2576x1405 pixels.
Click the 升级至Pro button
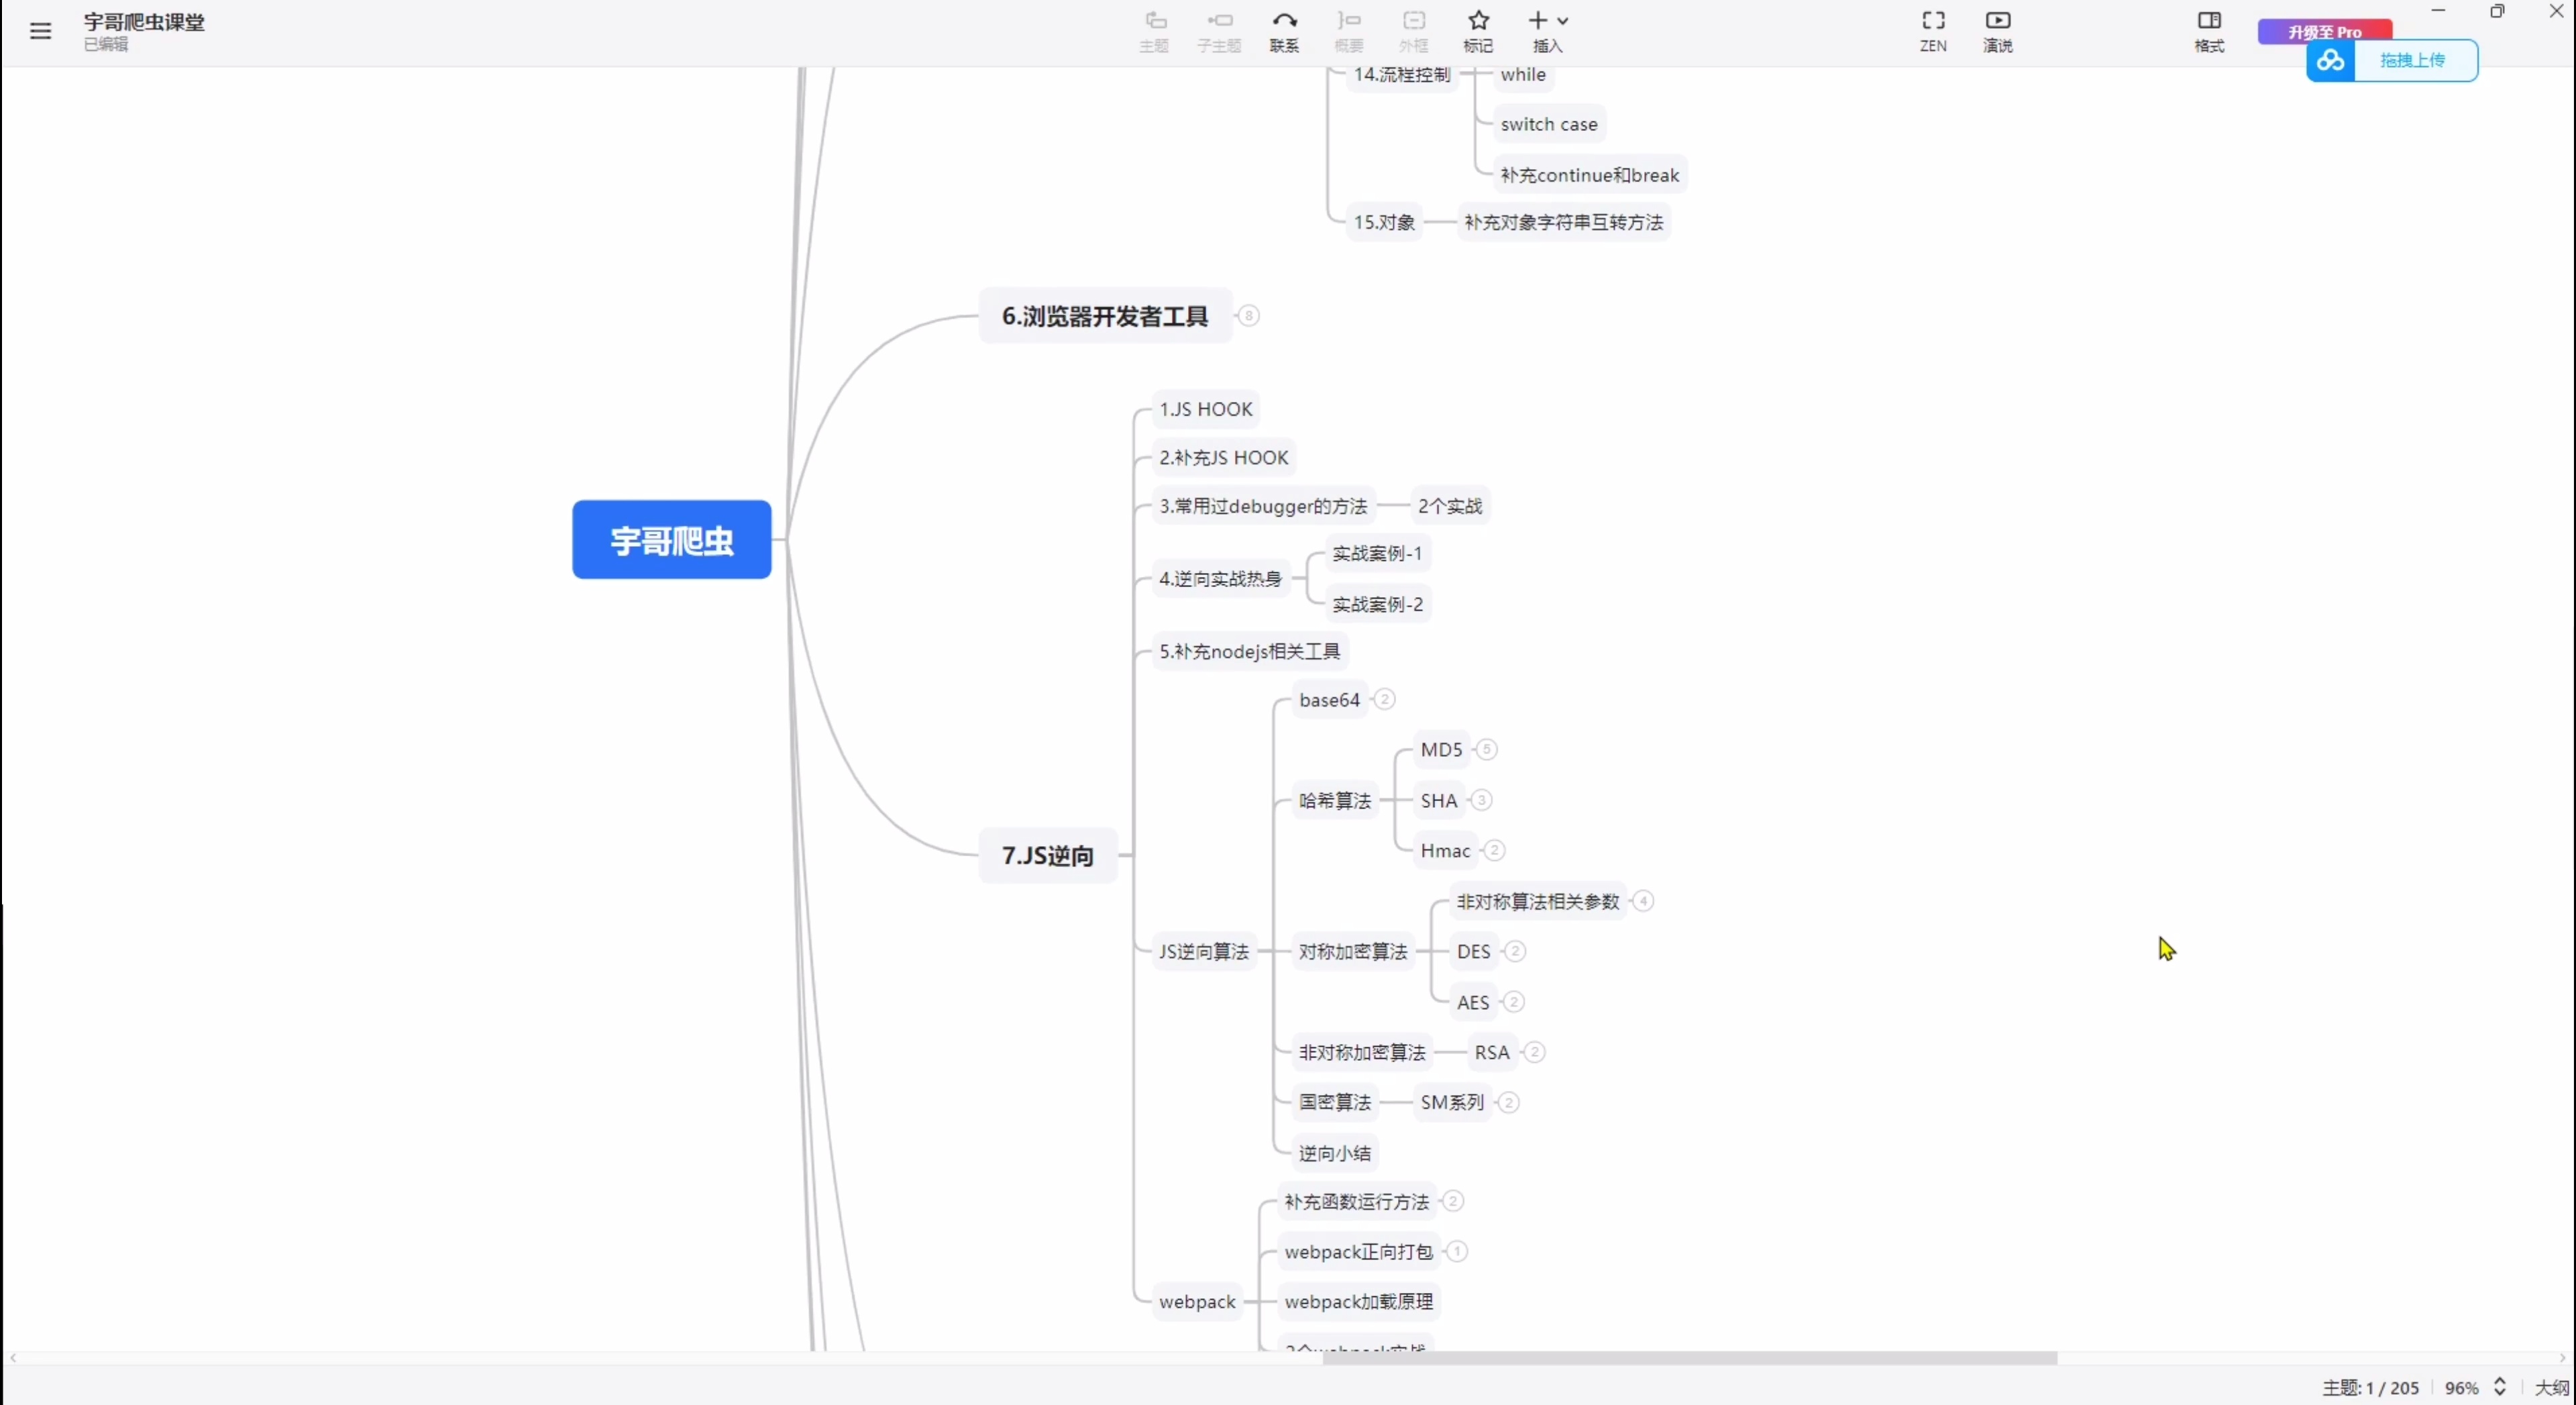[2324, 31]
